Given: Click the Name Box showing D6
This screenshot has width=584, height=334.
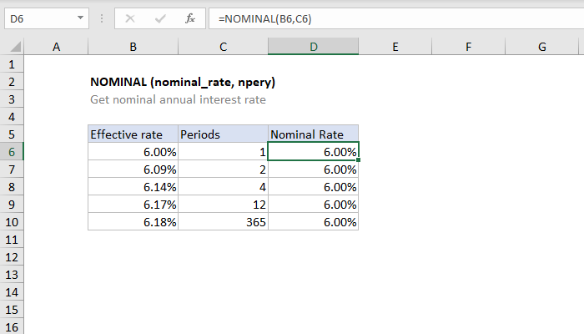Looking at the screenshot, I should (x=47, y=18).
